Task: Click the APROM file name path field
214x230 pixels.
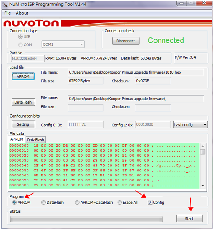Action: 136,72
